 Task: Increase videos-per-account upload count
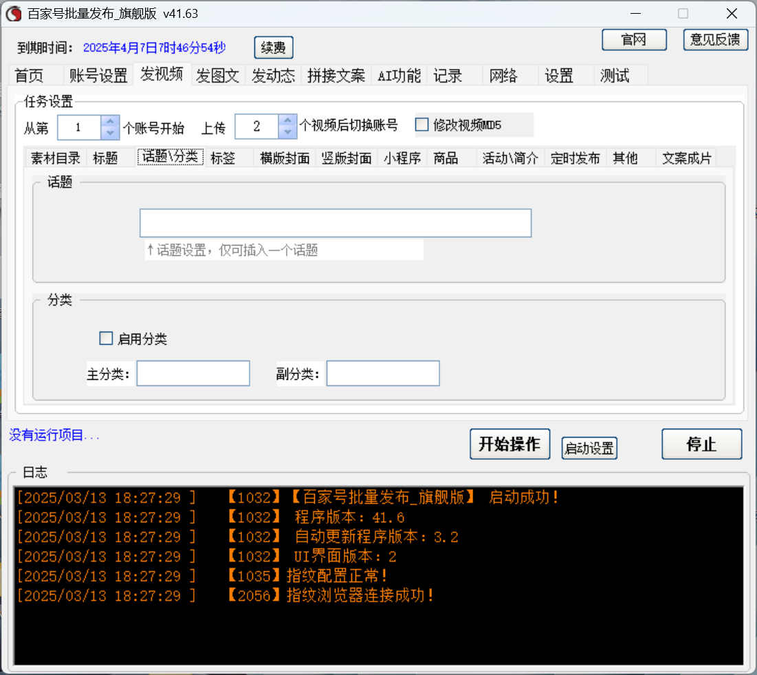(287, 120)
